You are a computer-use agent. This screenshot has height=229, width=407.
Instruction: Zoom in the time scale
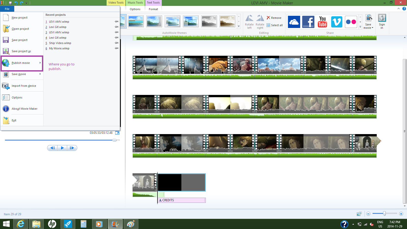pyautogui.click(x=401, y=214)
